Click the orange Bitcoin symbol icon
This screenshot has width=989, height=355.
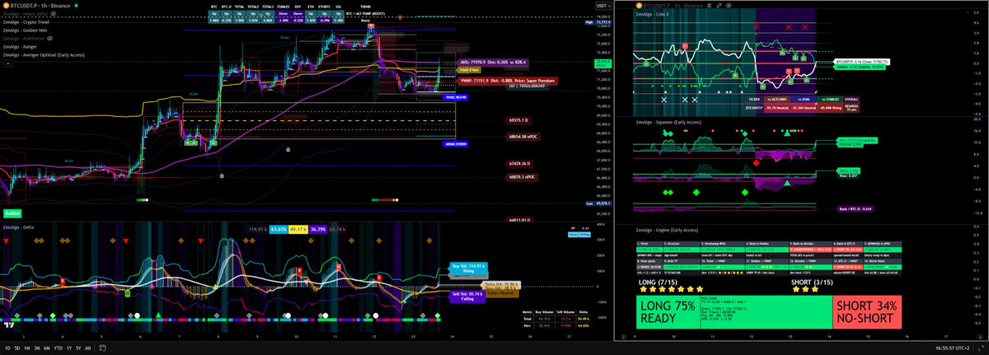click(x=5, y=4)
